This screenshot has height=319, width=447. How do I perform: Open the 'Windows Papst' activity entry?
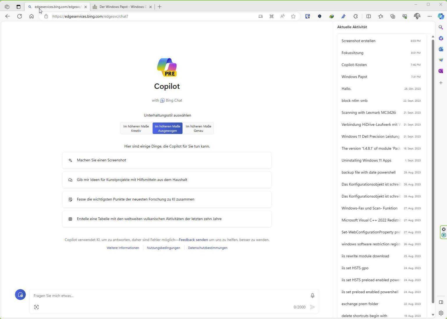[x=354, y=77]
